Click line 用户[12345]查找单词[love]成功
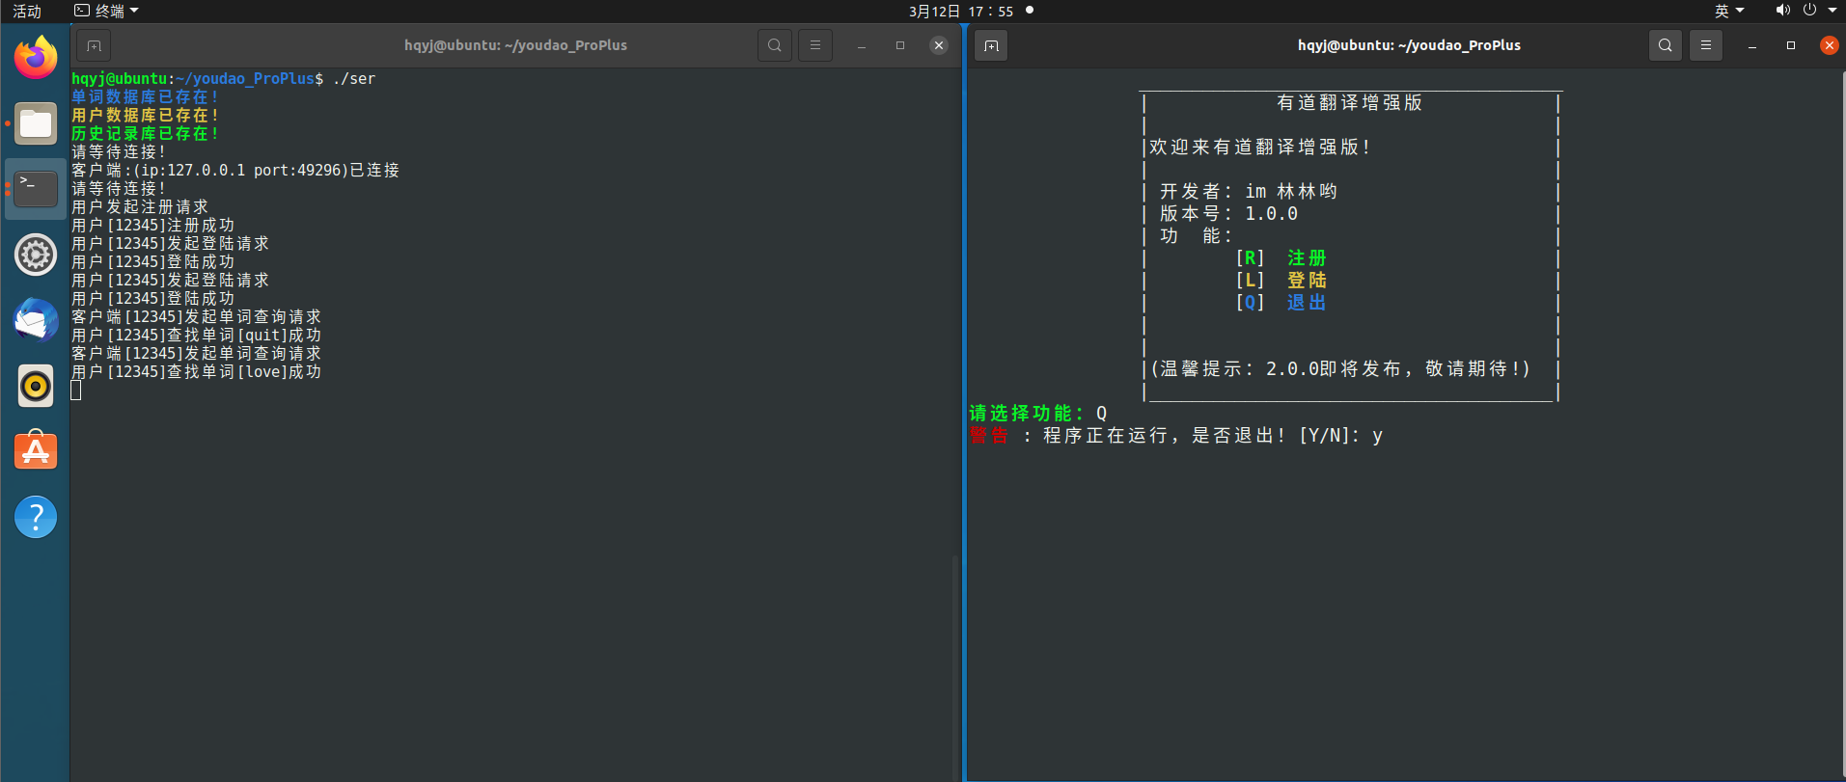This screenshot has width=1846, height=782. (x=197, y=372)
